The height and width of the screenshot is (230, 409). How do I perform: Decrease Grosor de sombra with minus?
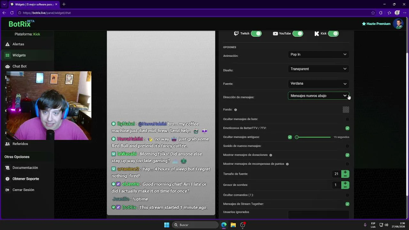tap(345, 187)
